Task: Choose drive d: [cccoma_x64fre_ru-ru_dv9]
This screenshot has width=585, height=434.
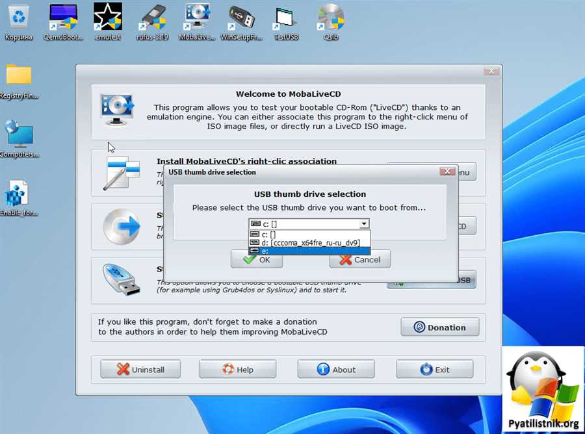Action: point(309,242)
